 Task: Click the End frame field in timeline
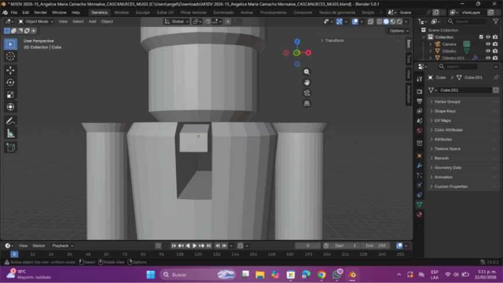pyautogui.click(x=376, y=246)
